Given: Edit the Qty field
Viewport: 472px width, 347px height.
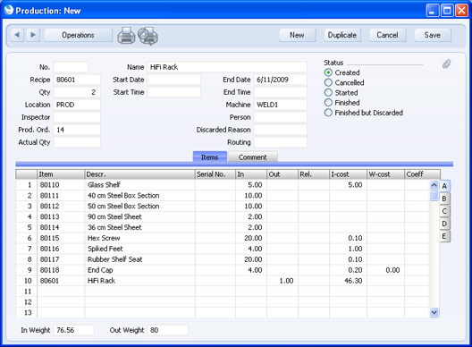Looking at the screenshot, I should (77, 92).
